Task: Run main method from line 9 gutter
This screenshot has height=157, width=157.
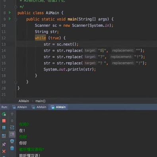Action: click(x=10, y=19)
